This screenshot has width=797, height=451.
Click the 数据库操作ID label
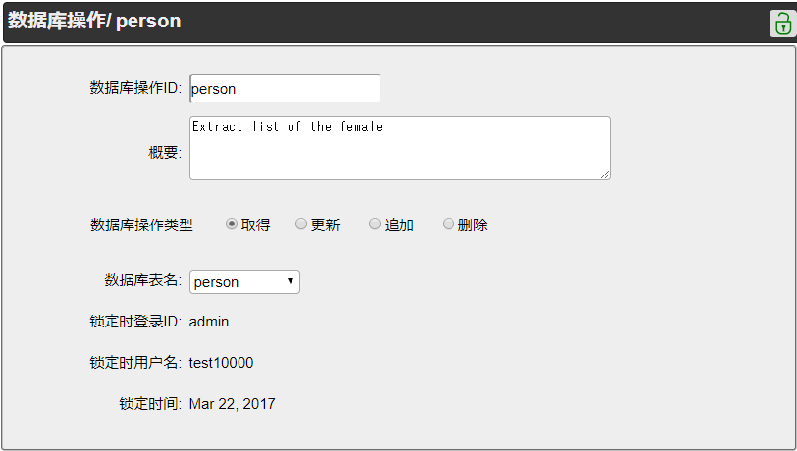click(x=135, y=88)
